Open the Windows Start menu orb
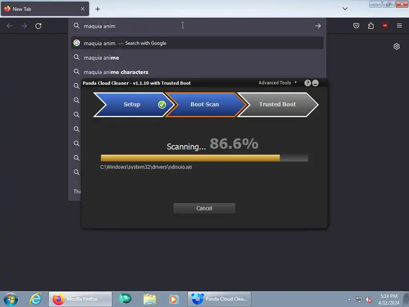 (x=11, y=299)
